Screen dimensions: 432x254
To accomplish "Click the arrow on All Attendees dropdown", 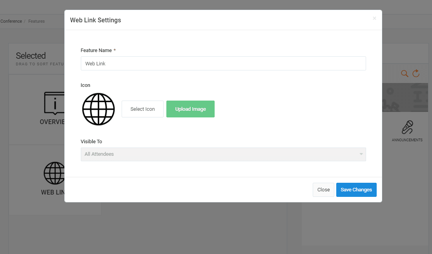I will tap(361, 154).
